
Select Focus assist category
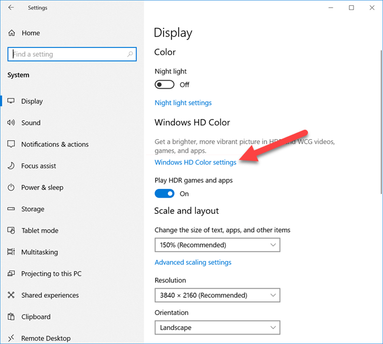tap(38, 166)
